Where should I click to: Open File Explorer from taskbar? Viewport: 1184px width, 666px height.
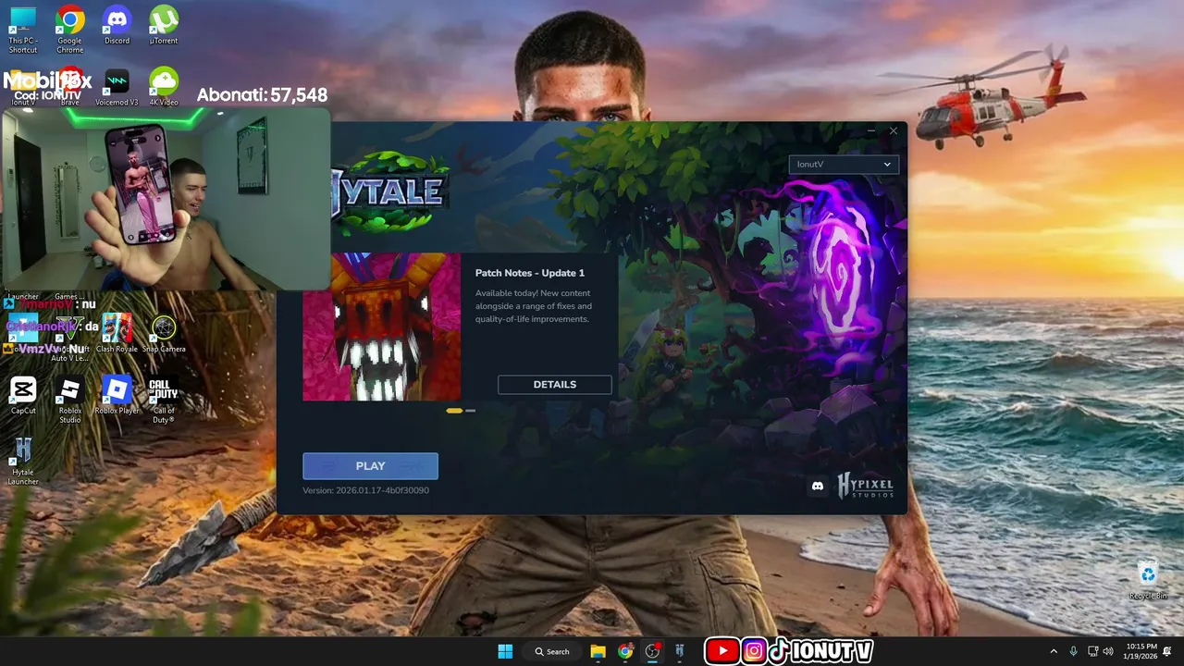click(x=598, y=651)
